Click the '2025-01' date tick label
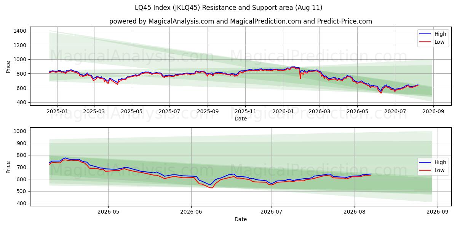This screenshot has height=228, width=457. coord(58,112)
